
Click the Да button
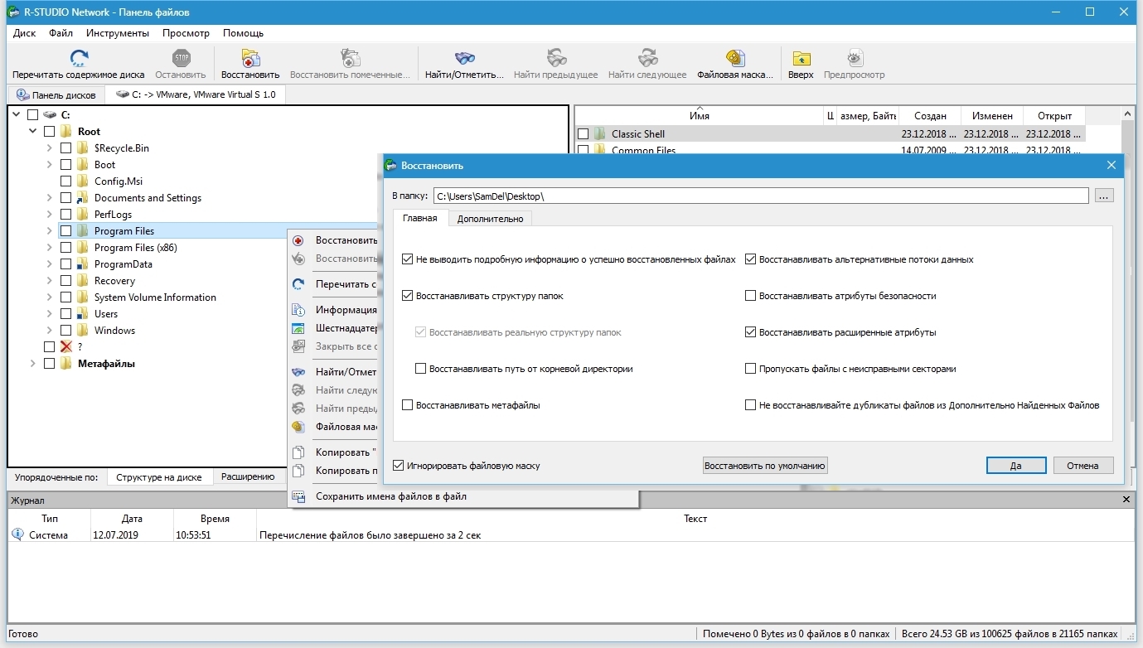[1016, 466]
